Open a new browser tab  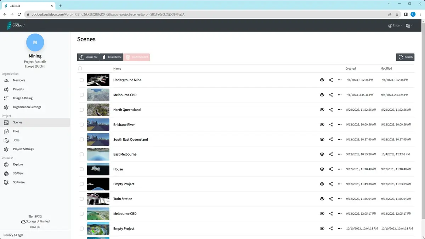pyautogui.click(x=60, y=6)
